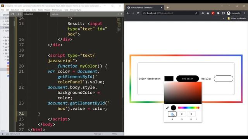Close the Color (Palette) Generator tab
248x139 pixels.
click(162, 7)
